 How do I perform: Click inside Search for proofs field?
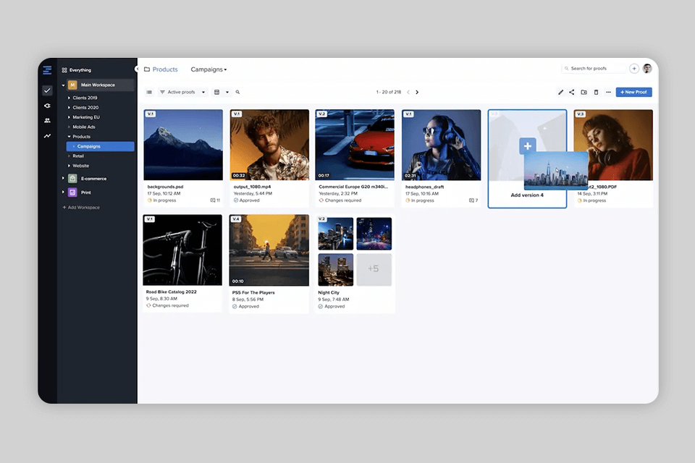594,69
